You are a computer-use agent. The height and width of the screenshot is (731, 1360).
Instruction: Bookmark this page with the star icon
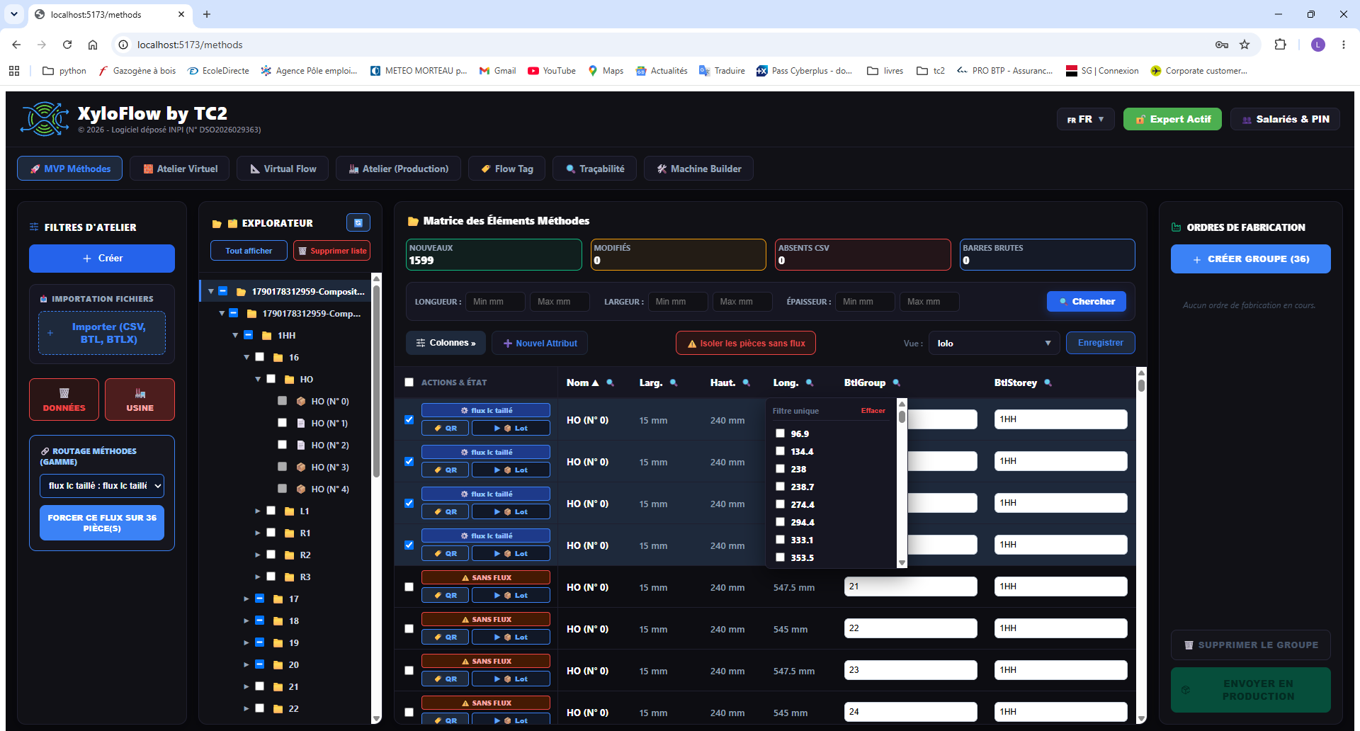1245,45
